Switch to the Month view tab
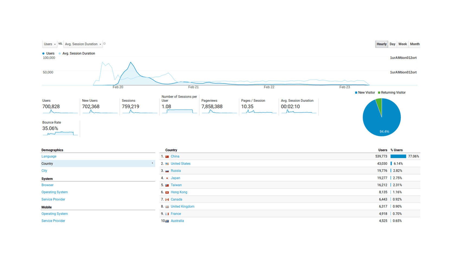The image size is (461, 264). (415, 44)
